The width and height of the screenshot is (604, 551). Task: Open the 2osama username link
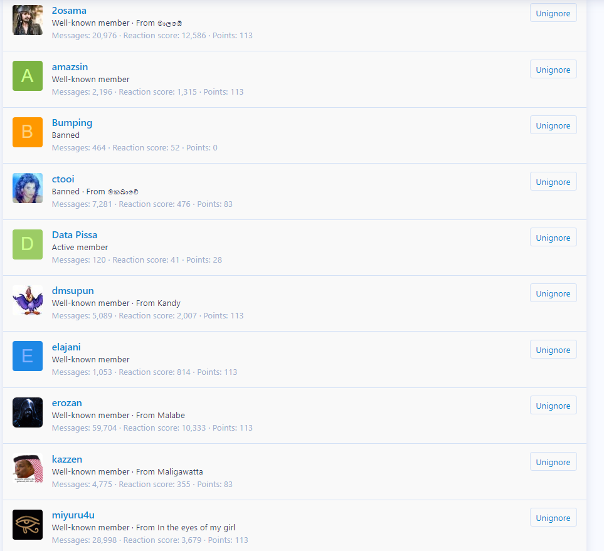pyautogui.click(x=69, y=11)
